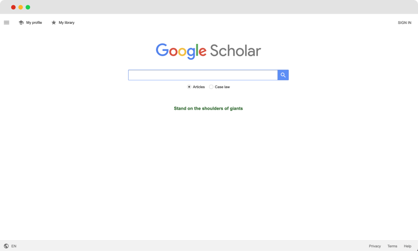Click the star icon next to My library
The height and width of the screenshot is (251, 418).
click(53, 23)
